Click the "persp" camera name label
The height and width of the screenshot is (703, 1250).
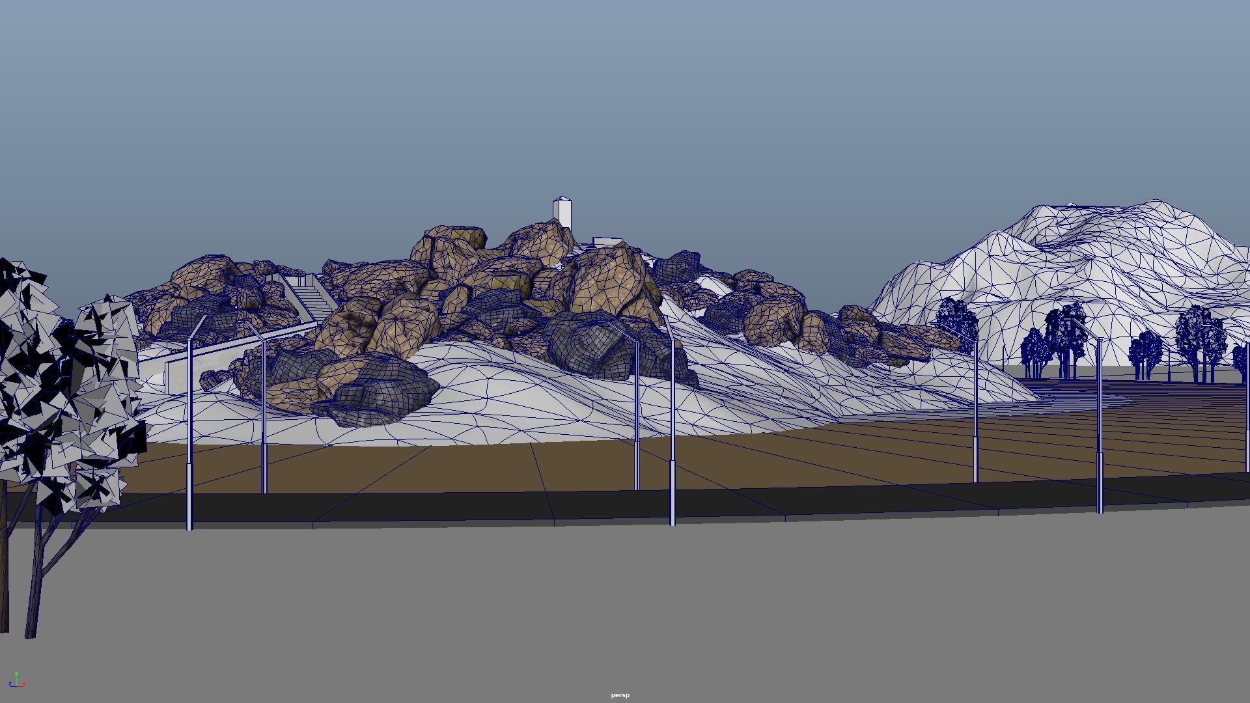click(x=620, y=695)
